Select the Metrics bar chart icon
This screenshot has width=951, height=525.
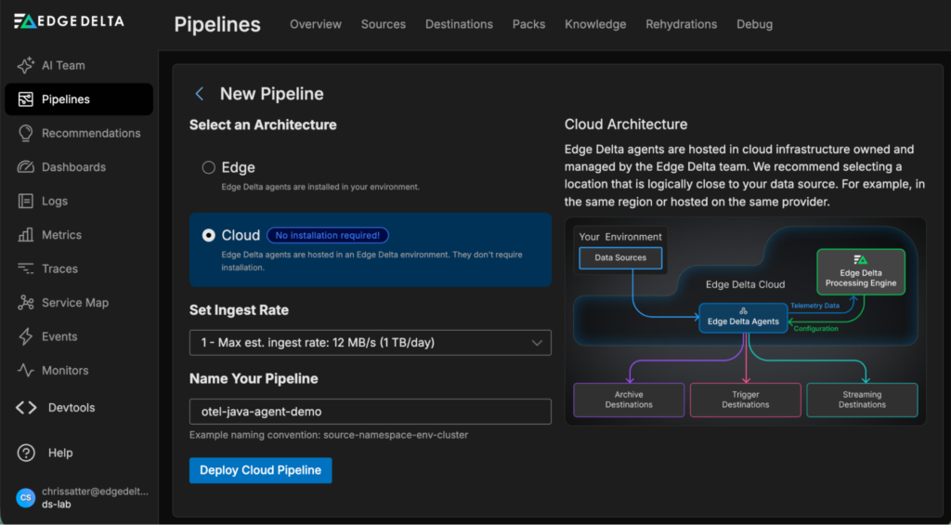tap(26, 235)
